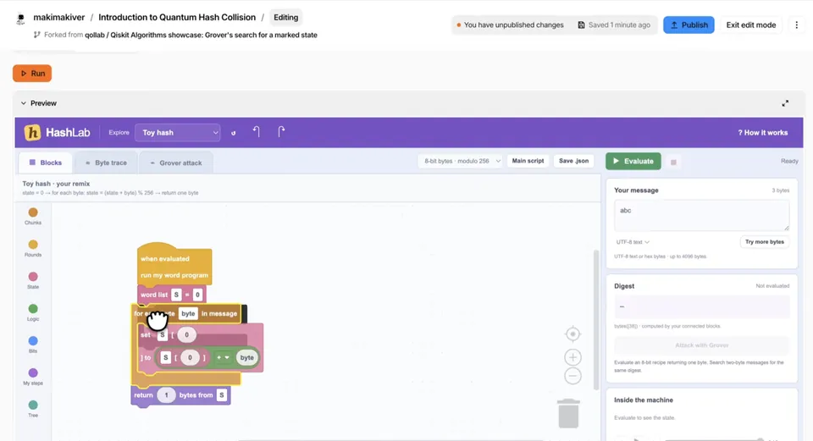Open How it works help
This screenshot has width=813, height=441.
763,133
